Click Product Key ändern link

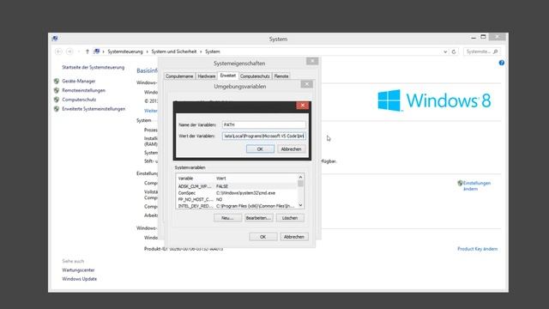pyautogui.click(x=477, y=249)
